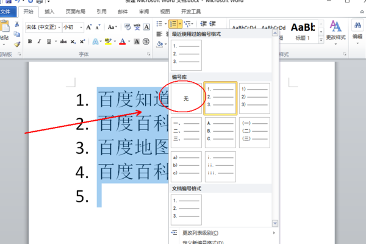Expand the styles gallery More arrow
This screenshot has width=366, height=244.
coord(321,40)
